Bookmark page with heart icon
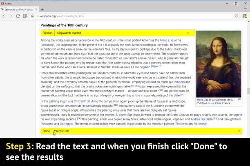The width and height of the screenshot is (250, 166). tap(236, 16)
